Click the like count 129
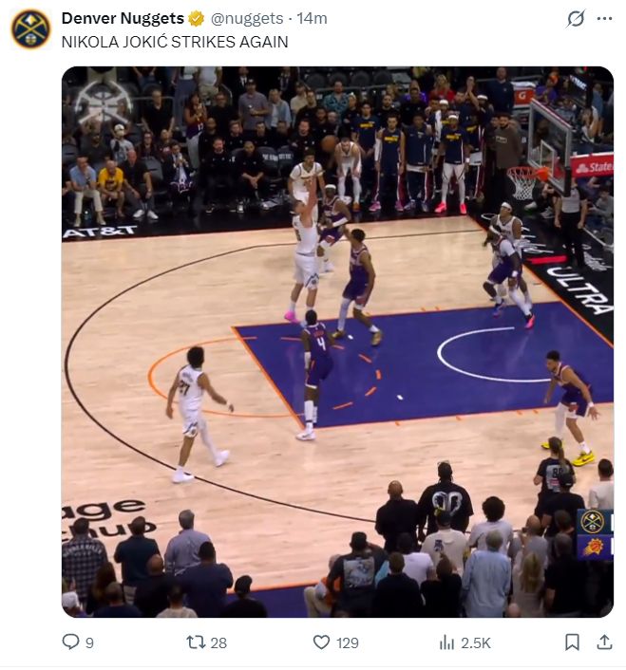 pos(348,643)
